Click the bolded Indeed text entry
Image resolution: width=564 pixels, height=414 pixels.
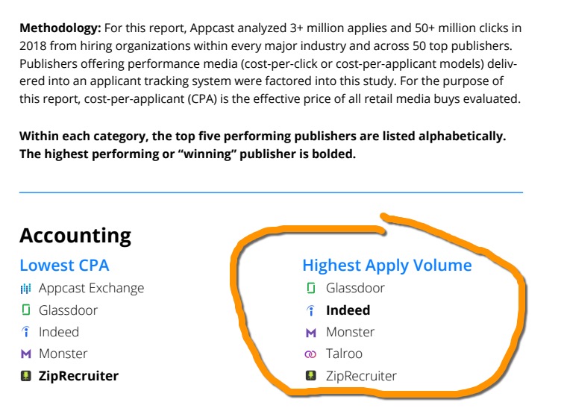(348, 310)
